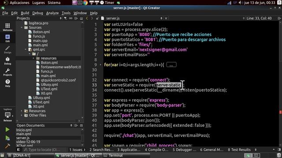Open the Issues output pane
Viewport: 282px width, 158px height.
tap(78, 150)
